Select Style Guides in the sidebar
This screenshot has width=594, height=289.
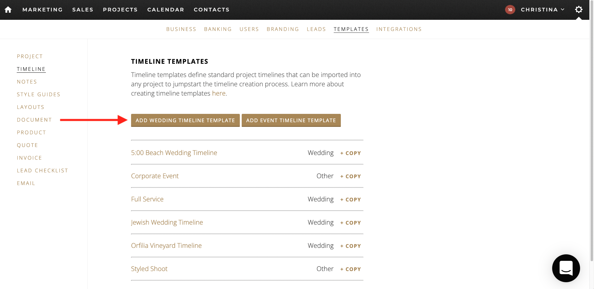point(38,94)
